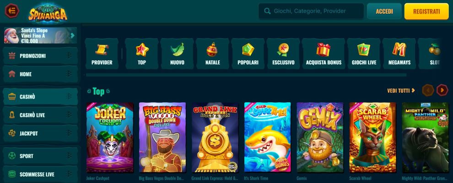The height and width of the screenshot is (183, 453).
Task: Open the Vedi Tutti link
Action: pyautogui.click(x=401, y=90)
